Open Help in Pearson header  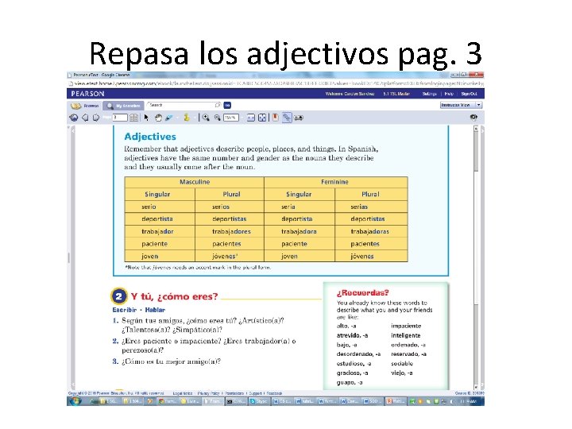[x=449, y=94]
